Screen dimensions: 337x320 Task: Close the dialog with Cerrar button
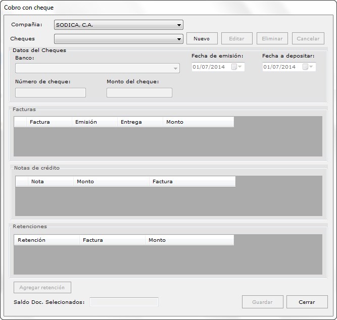coord(307,302)
